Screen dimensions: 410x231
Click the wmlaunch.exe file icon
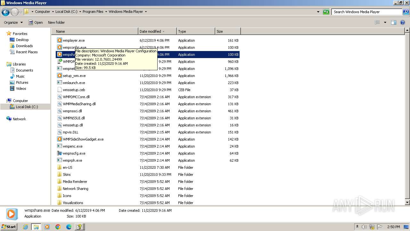59,83
